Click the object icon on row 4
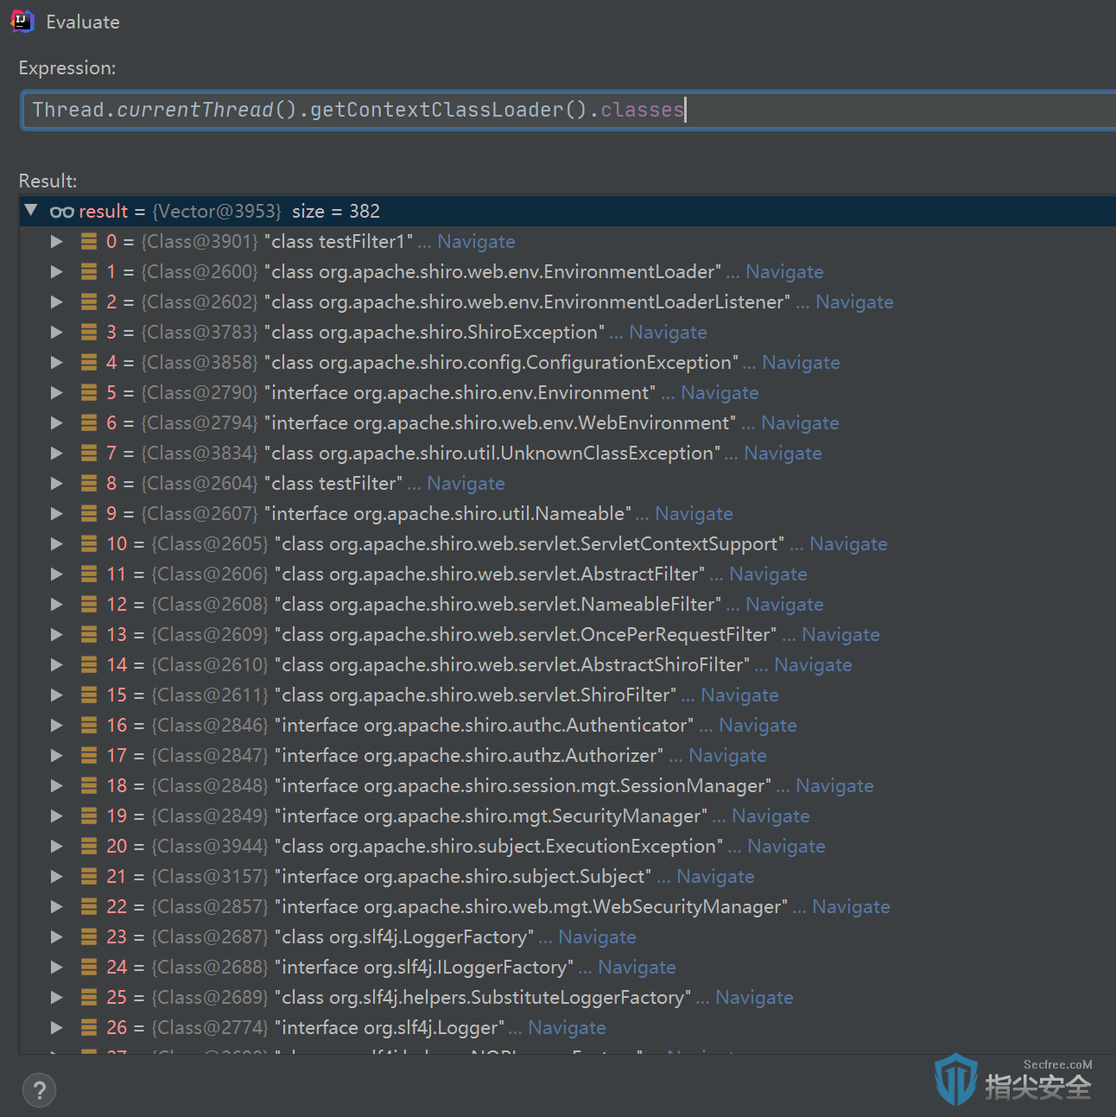 [89, 363]
